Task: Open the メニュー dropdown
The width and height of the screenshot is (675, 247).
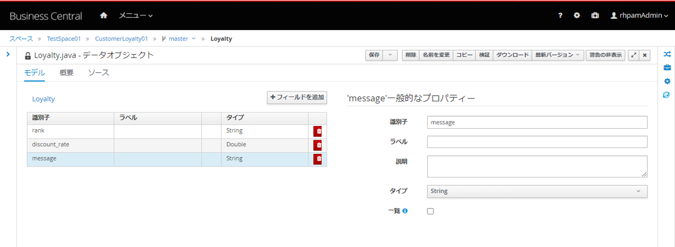Action: [136, 16]
